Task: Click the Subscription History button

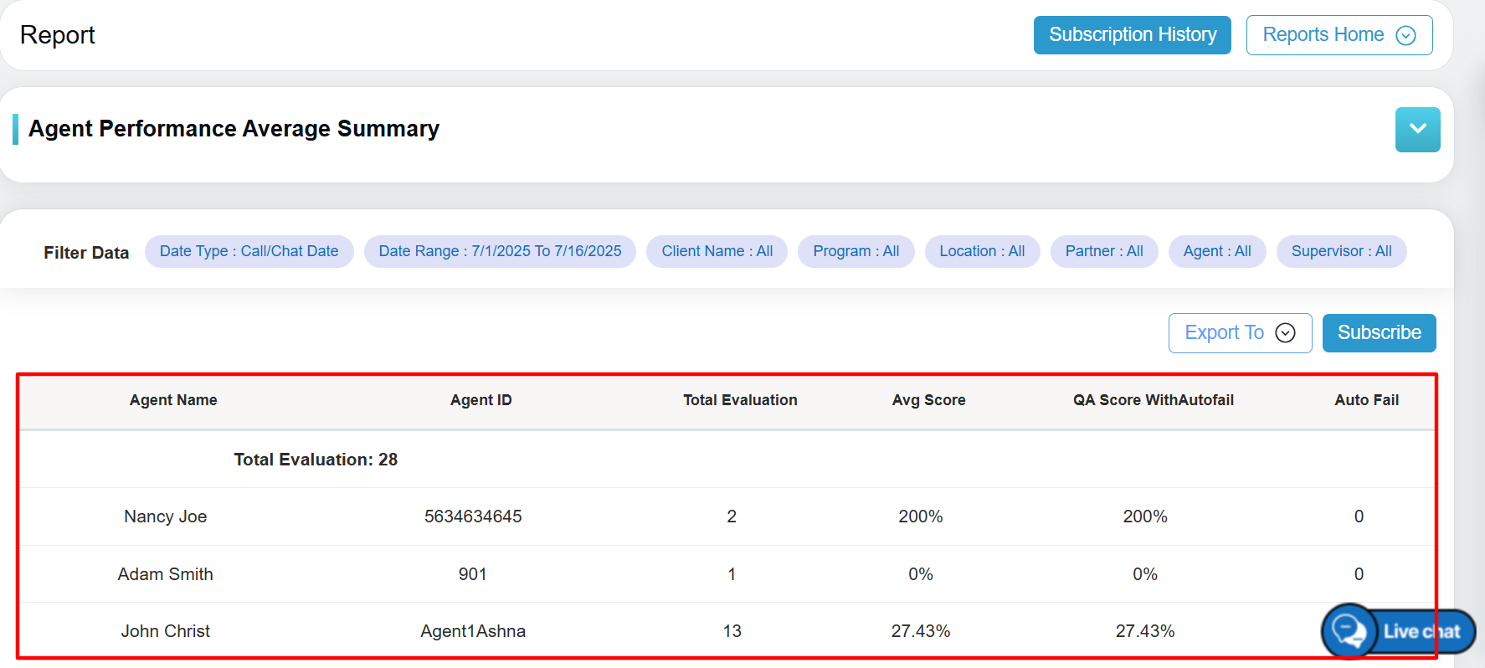Action: (x=1132, y=35)
